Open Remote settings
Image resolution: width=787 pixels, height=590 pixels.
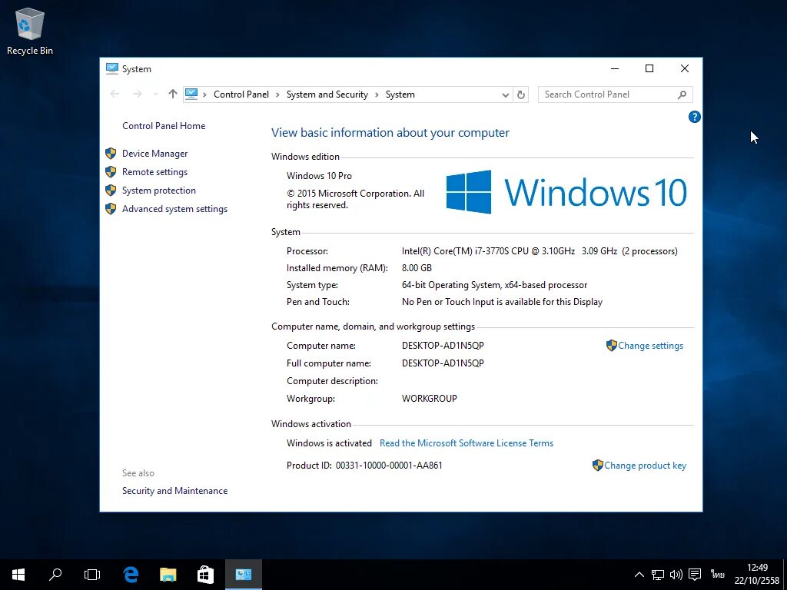154,172
